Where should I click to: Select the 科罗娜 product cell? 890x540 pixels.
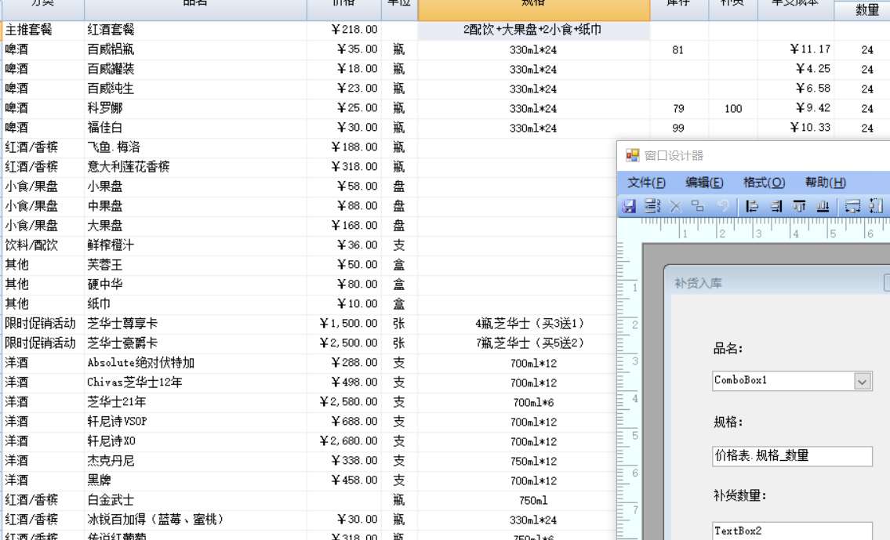pos(196,108)
